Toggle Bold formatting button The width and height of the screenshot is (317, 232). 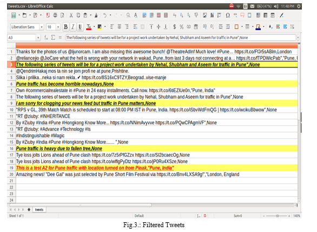coord(65,27)
